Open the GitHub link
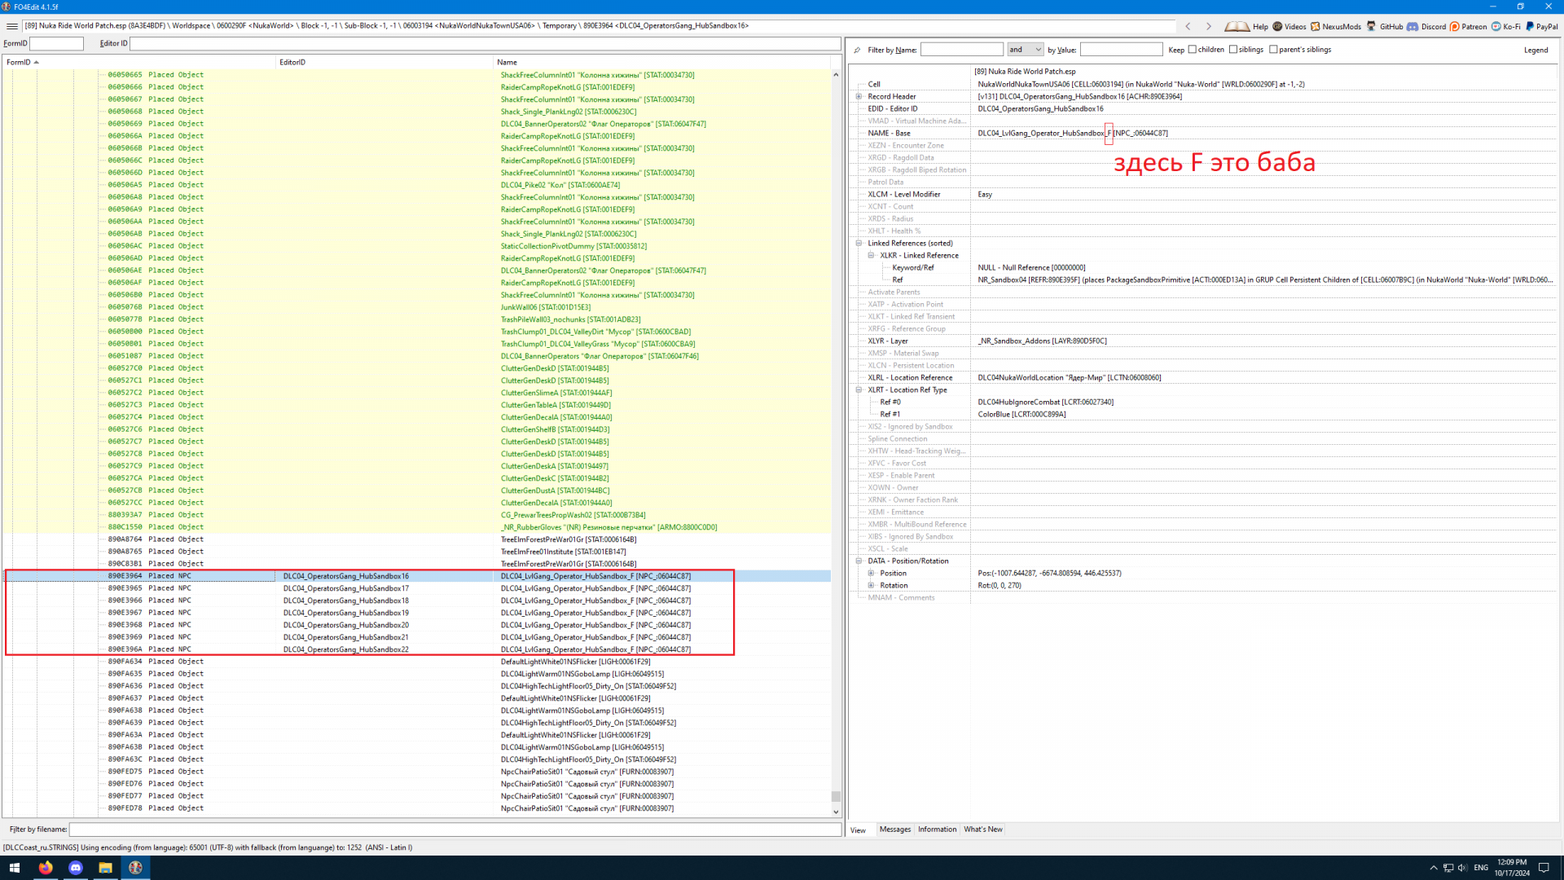1564x880 pixels. [1385, 26]
